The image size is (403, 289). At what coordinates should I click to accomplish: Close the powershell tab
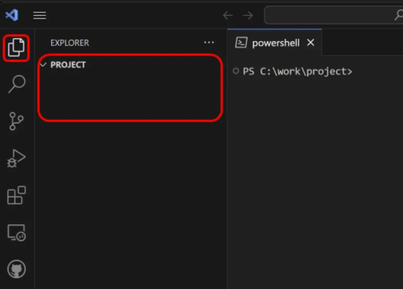pyautogui.click(x=311, y=43)
